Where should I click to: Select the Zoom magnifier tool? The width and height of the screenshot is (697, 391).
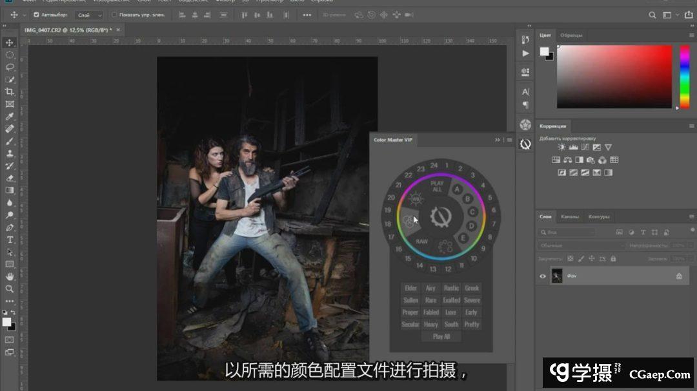coord(10,289)
